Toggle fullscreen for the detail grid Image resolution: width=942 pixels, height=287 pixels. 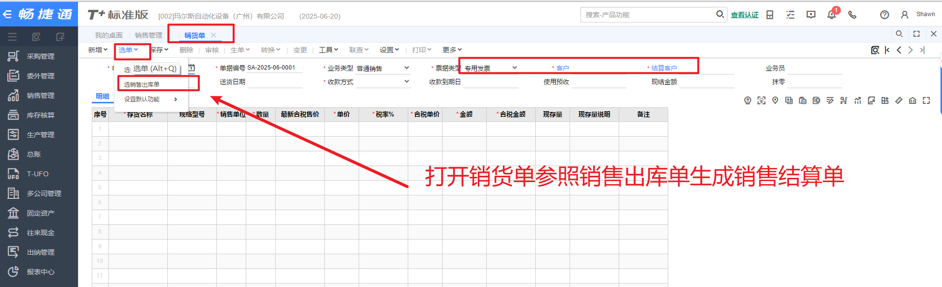tap(926, 100)
